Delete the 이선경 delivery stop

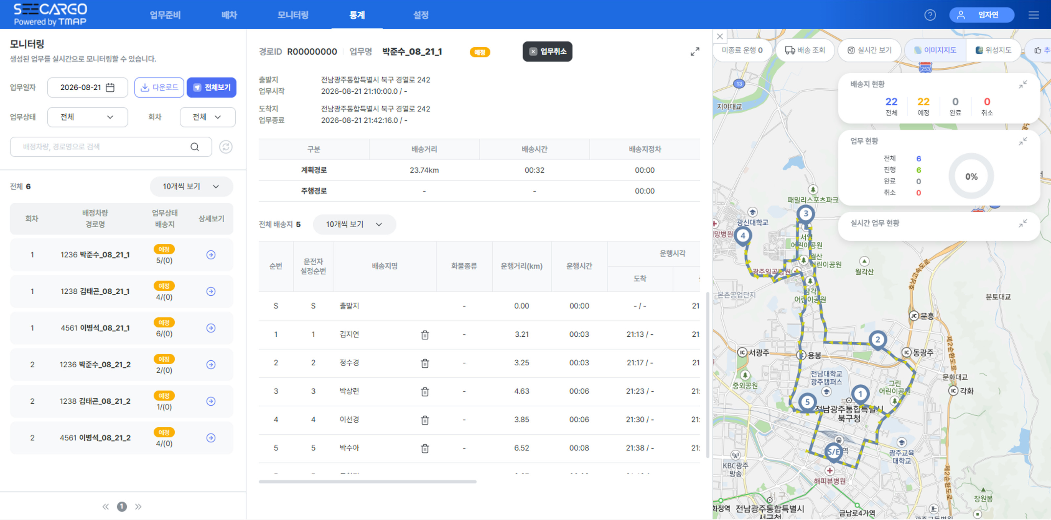click(425, 419)
